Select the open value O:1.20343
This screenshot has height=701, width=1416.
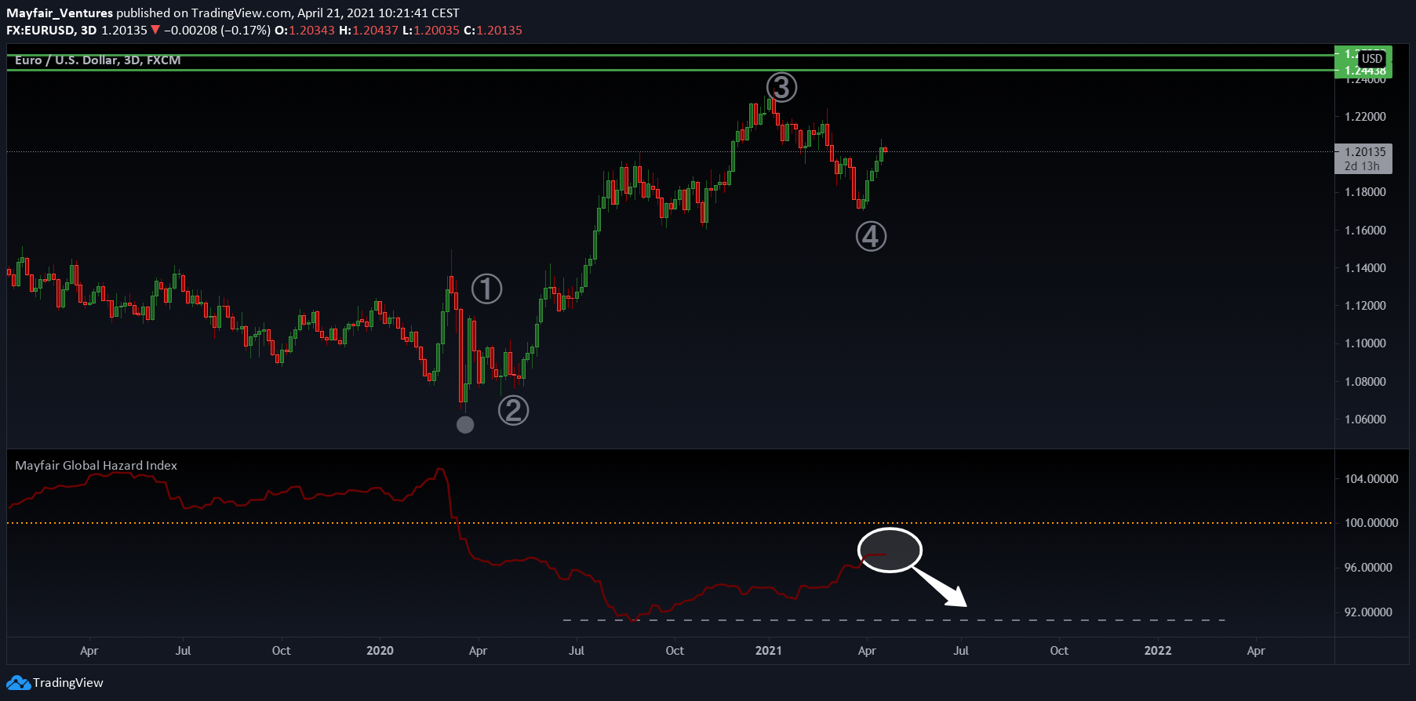[304, 30]
